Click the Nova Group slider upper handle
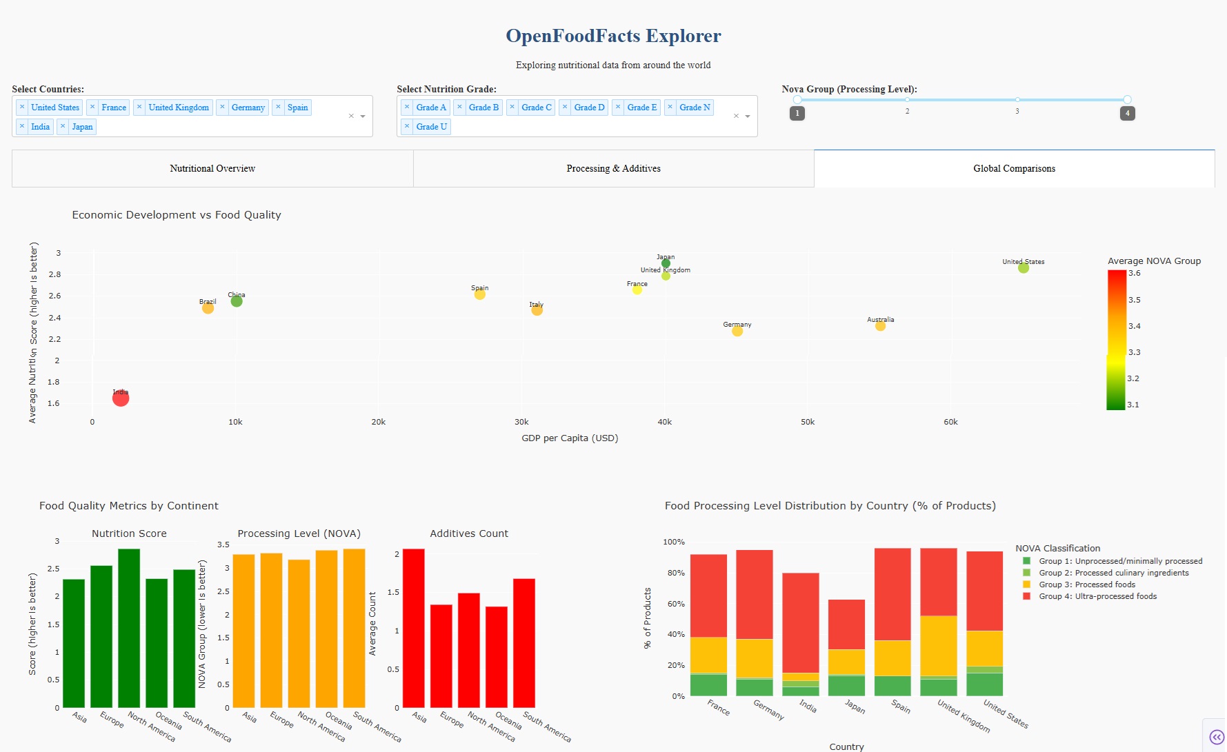Screen dimensions: 1227x752 click(x=1127, y=100)
